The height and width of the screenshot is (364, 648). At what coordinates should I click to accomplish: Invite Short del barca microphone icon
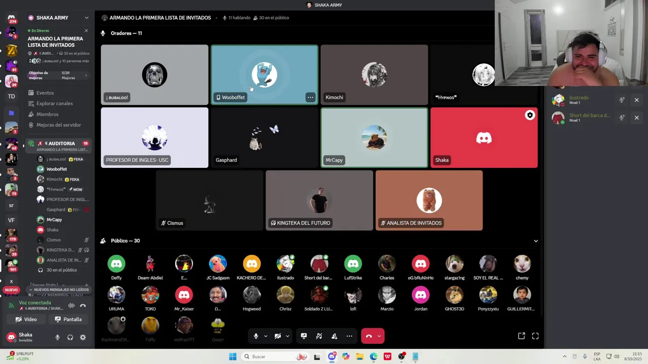point(622,118)
